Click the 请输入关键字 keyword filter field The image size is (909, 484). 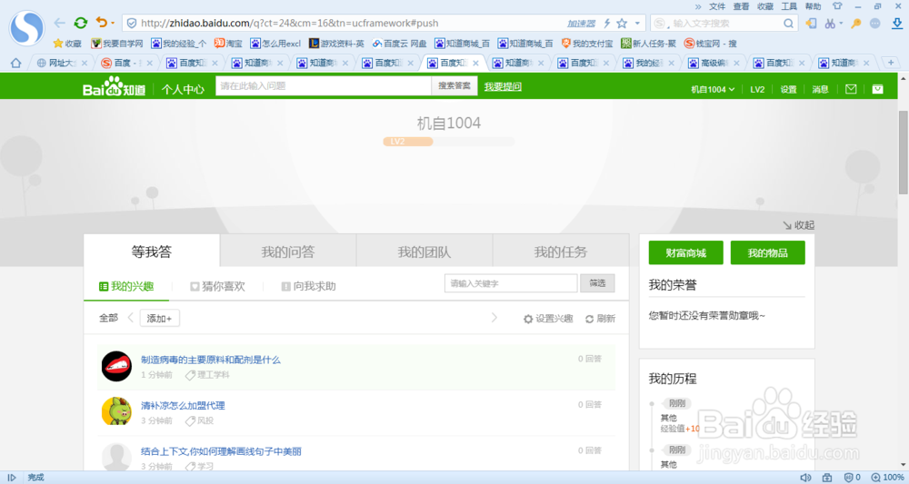click(x=511, y=283)
